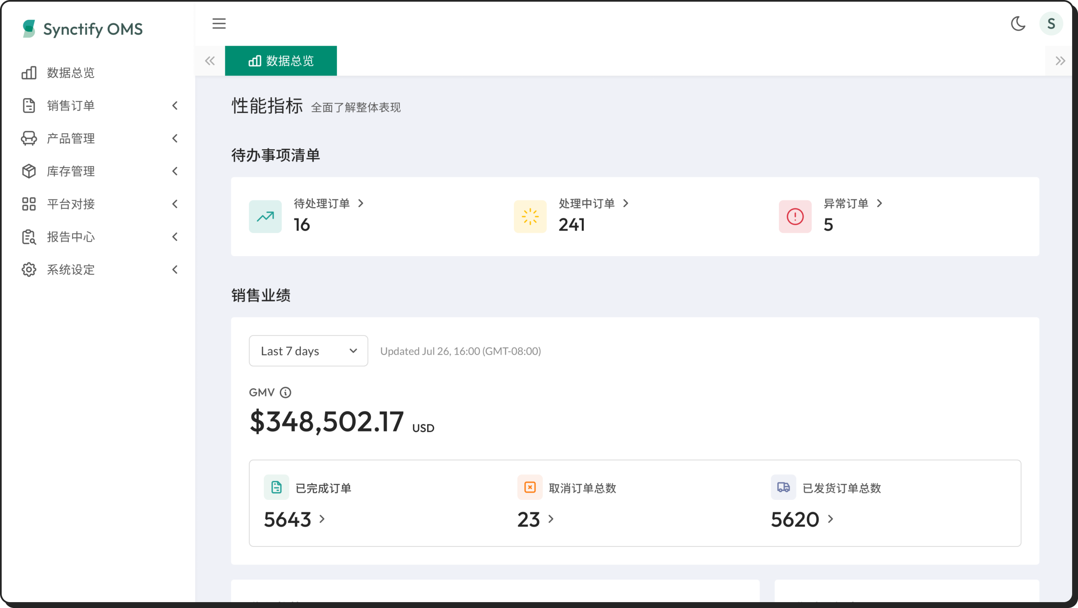
Task: Click the 异常订单 alert icon
Action: tap(795, 216)
